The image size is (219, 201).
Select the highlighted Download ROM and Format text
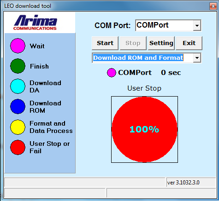(138, 58)
